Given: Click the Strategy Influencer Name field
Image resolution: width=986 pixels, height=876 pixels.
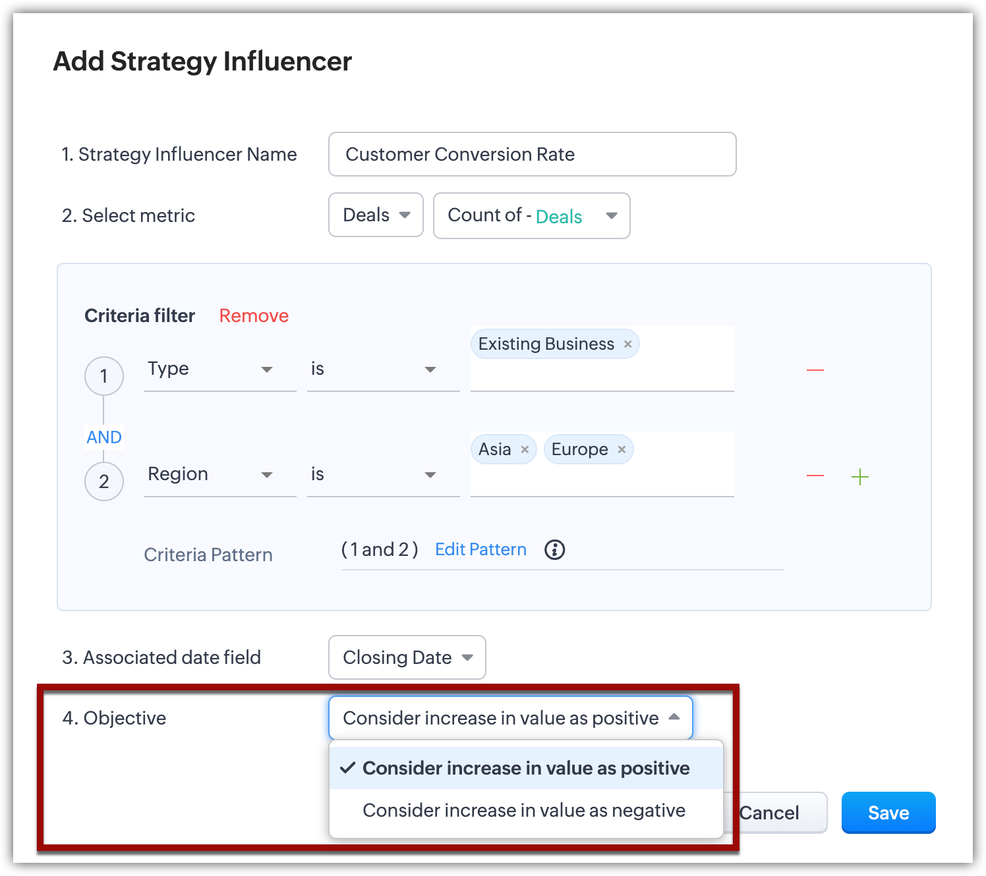Looking at the screenshot, I should [x=532, y=154].
